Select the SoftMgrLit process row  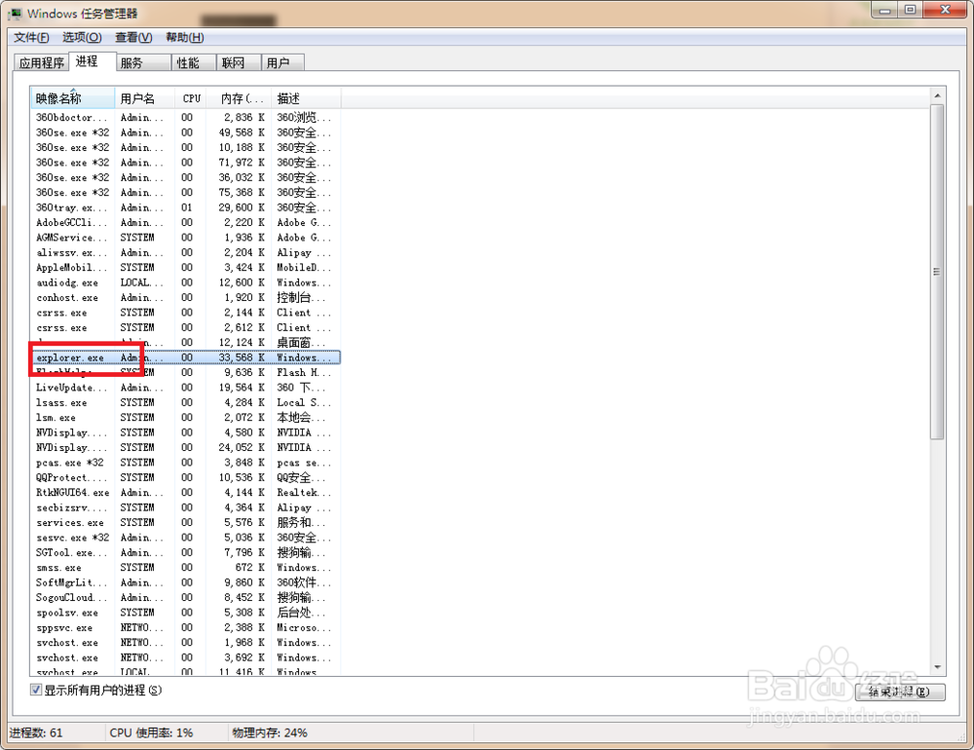[x=185, y=582]
